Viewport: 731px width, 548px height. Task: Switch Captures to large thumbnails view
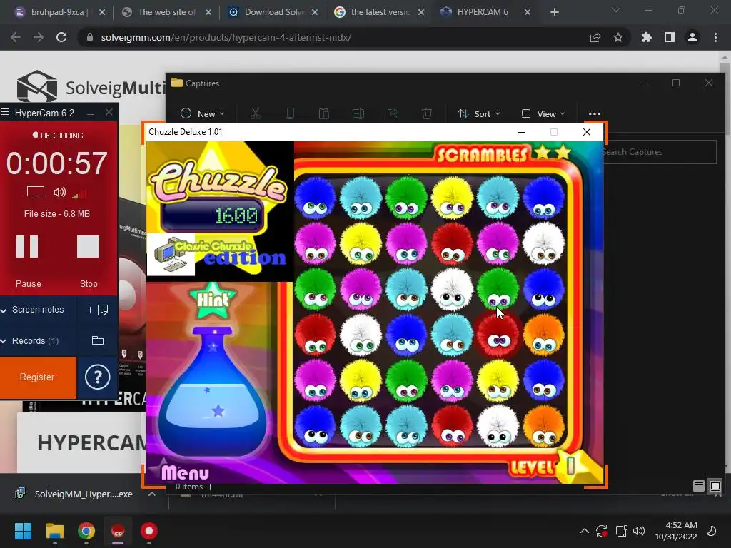(715, 487)
